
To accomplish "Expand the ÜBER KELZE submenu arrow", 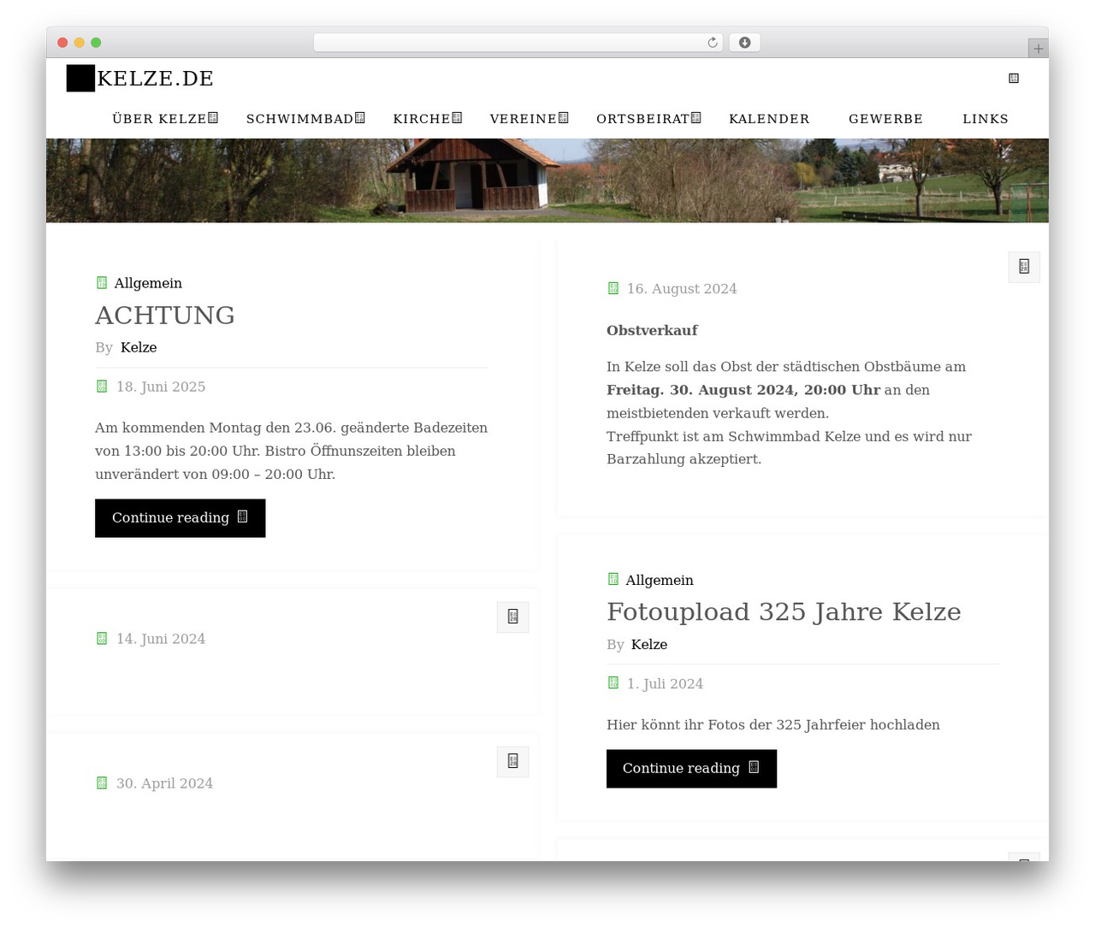I will pos(213,118).
